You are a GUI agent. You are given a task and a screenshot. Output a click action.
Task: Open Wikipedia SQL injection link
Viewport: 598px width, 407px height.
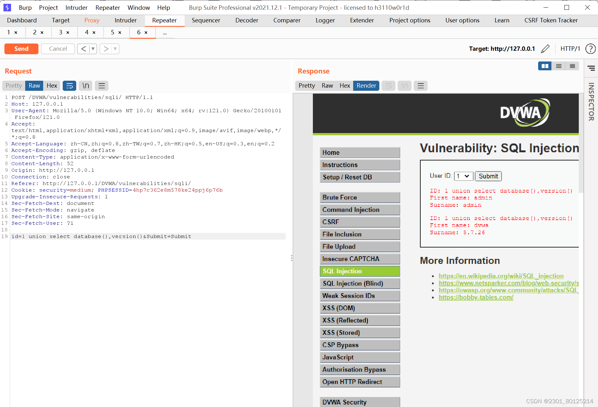[501, 276]
